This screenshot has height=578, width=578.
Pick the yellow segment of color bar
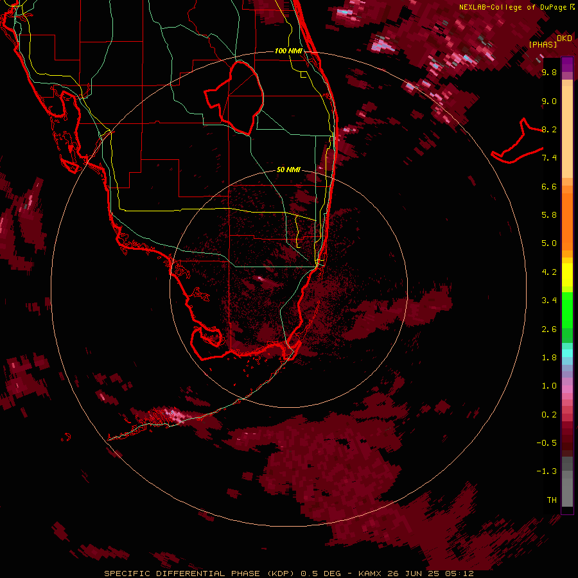(x=567, y=275)
